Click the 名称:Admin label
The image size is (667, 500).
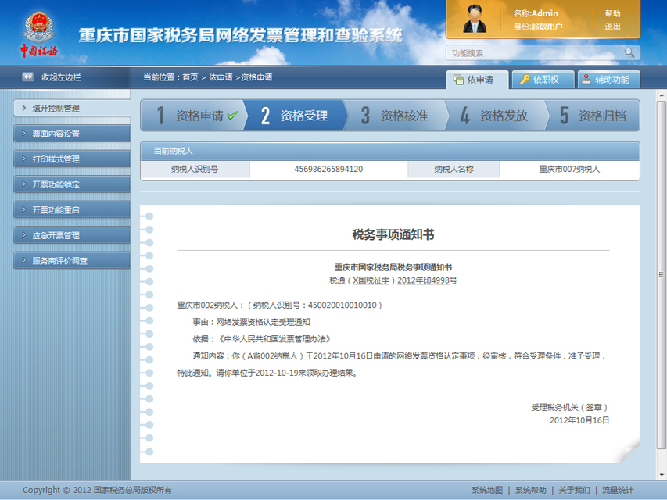pos(536,13)
